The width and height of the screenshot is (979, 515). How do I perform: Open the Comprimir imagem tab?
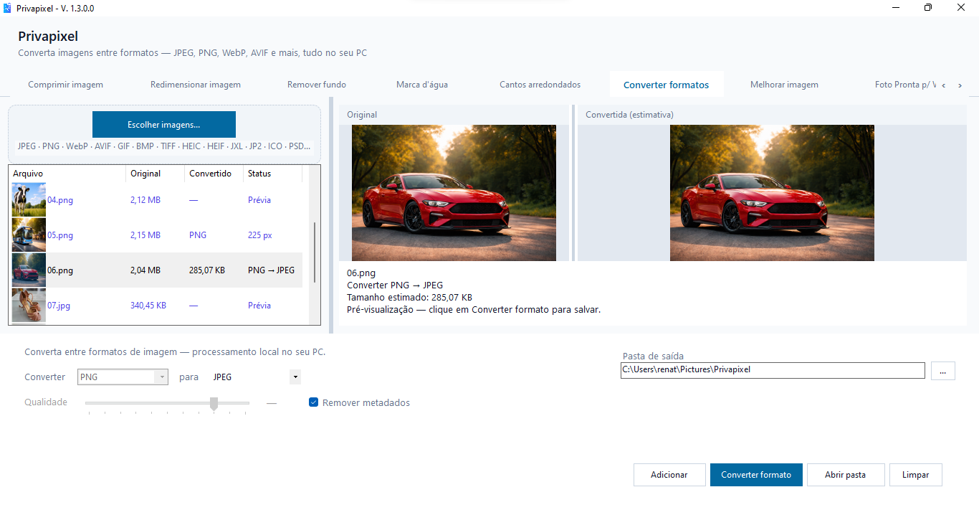pyautogui.click(x=66, y=85)
